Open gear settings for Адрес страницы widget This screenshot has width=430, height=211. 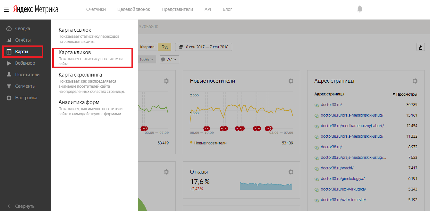coord(415,81)
